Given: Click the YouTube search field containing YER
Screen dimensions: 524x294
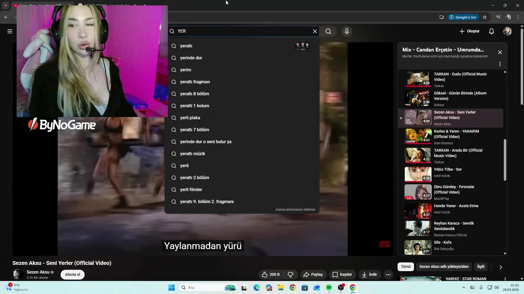Looking at the screenshot, I should coord(244,31).
